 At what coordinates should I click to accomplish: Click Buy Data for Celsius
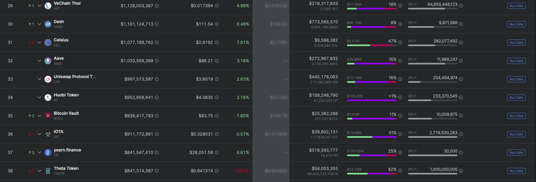point(516,43)
